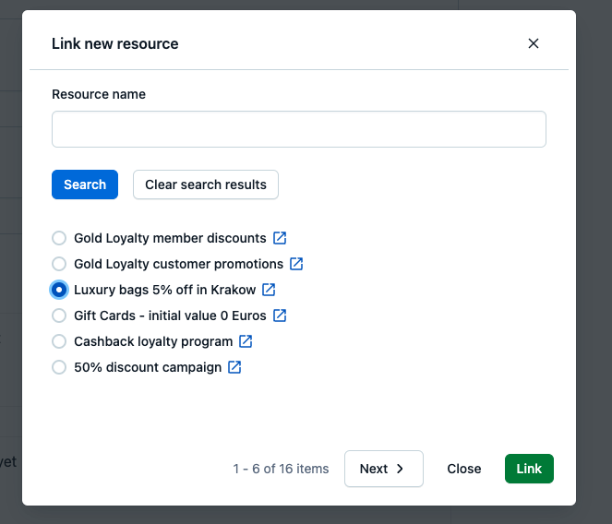Select 50% discount campaign radio button
The image size is (612, 524).
(x=59, y=367)
